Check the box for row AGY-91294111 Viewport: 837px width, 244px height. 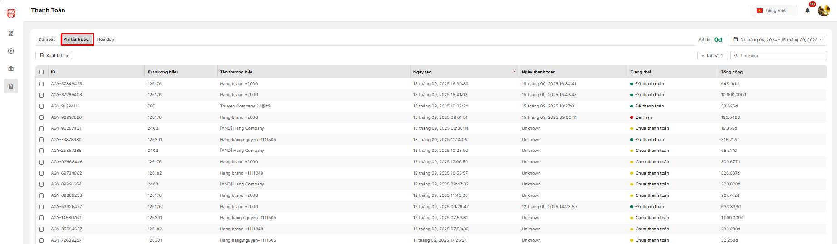click(x=41, y=106)
